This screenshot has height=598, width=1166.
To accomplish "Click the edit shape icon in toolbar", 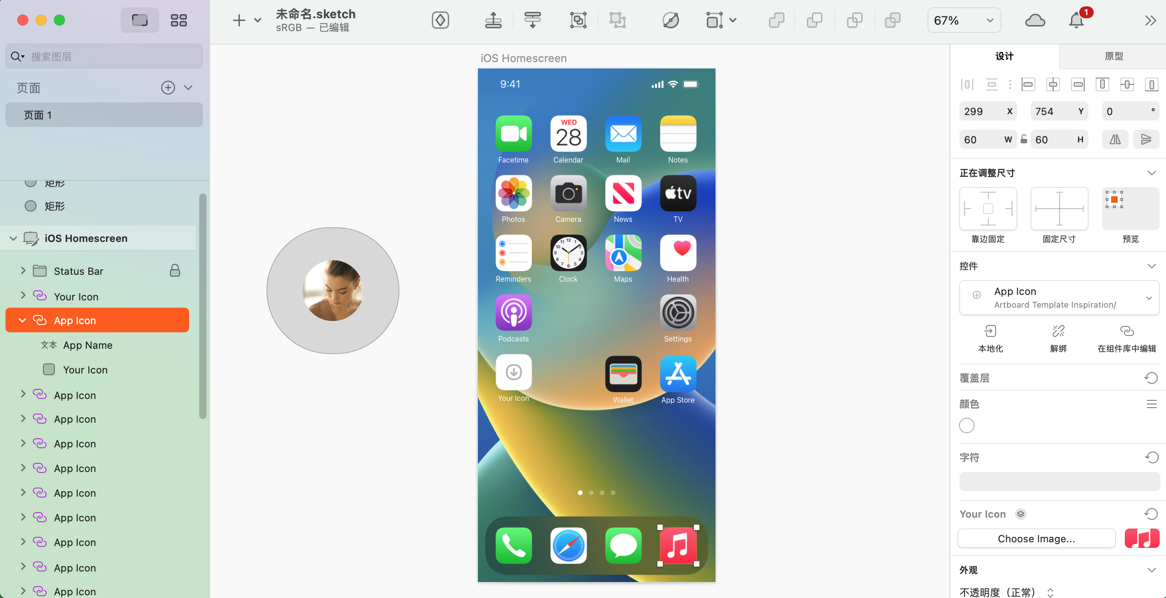I will pos(671,20).
